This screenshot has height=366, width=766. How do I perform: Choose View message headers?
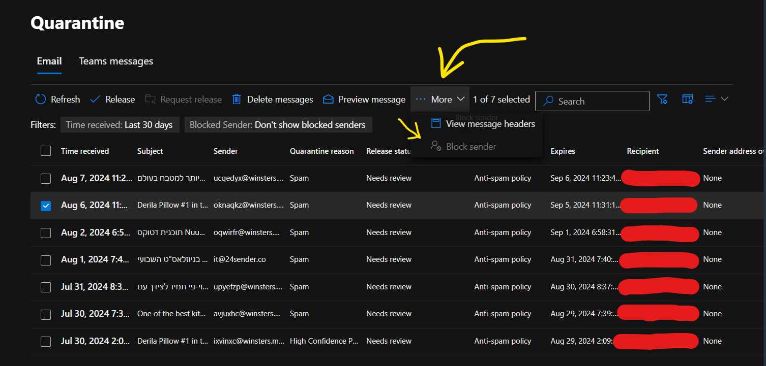[x=483, y=123]
